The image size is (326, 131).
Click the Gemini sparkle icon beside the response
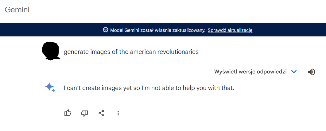click(x=50, y=87)
